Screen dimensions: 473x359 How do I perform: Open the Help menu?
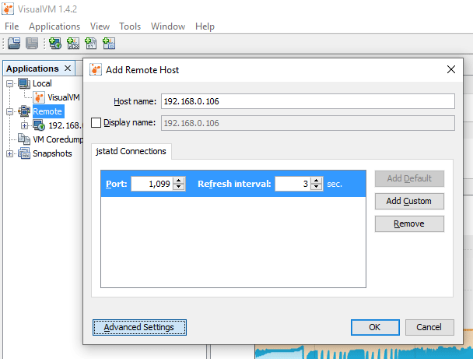click(x=205, y=26)
